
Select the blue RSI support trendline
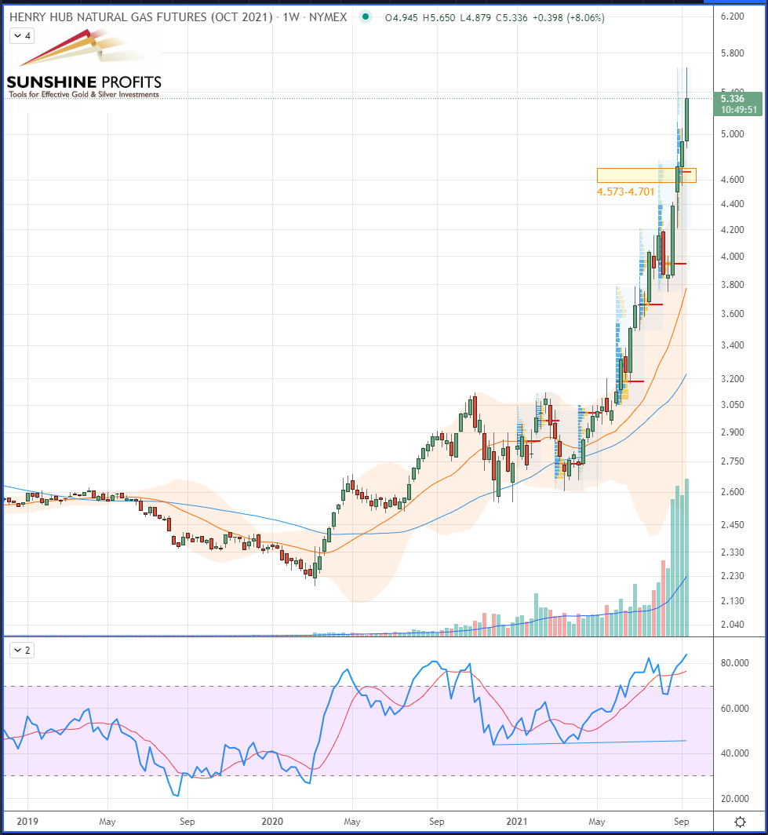pos(589,742)
